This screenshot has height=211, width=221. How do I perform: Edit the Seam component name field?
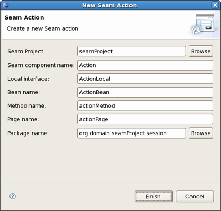click(x=145, y=65)
